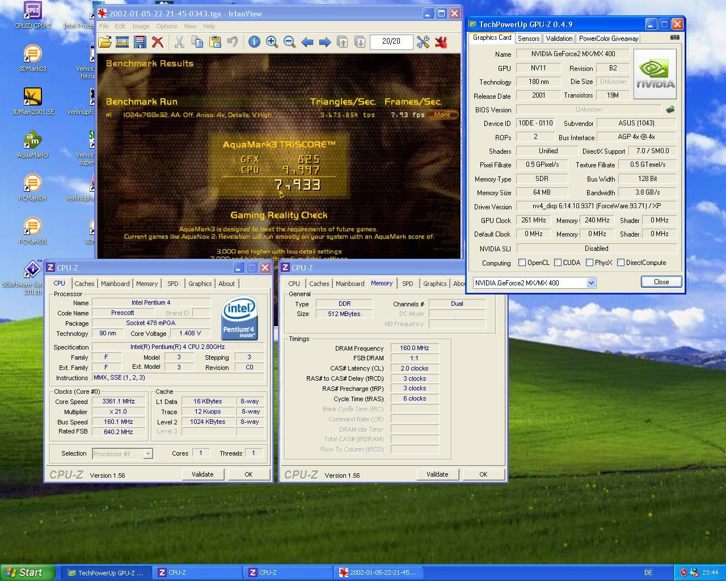Open the PowerColor Giveaway tab
The image size is (726, 581).
pyautogui.click(x=608, y=39)
